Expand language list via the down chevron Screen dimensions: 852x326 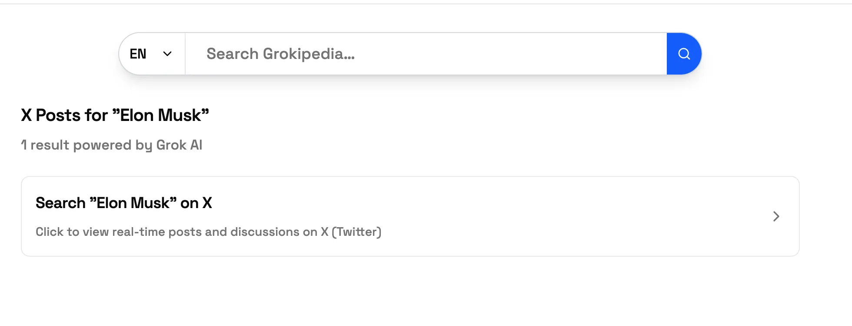pyautogui.click(x=167, y=54)
